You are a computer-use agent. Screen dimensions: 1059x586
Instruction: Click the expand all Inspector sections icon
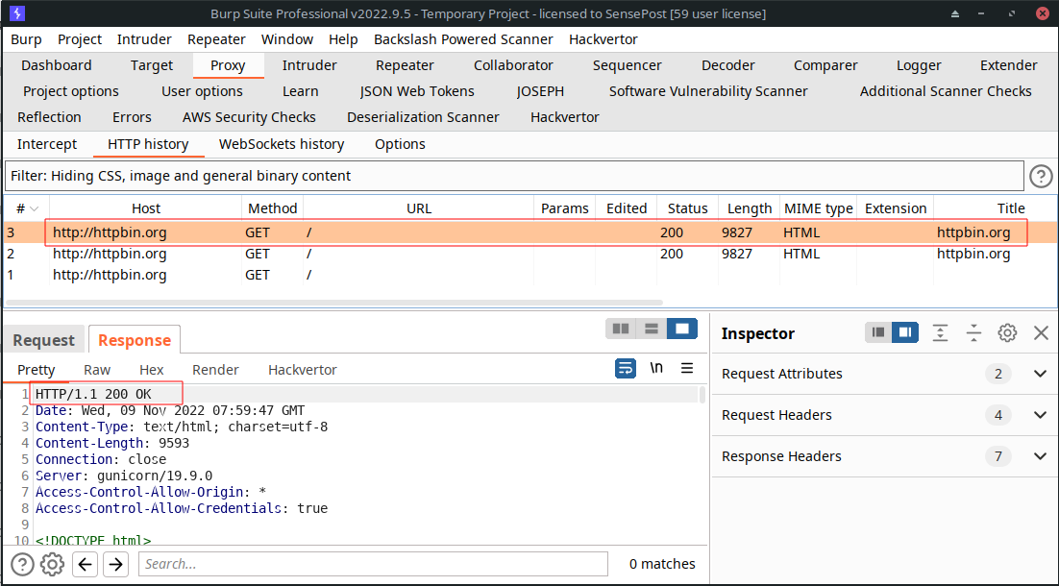click(x=940, y=332)
